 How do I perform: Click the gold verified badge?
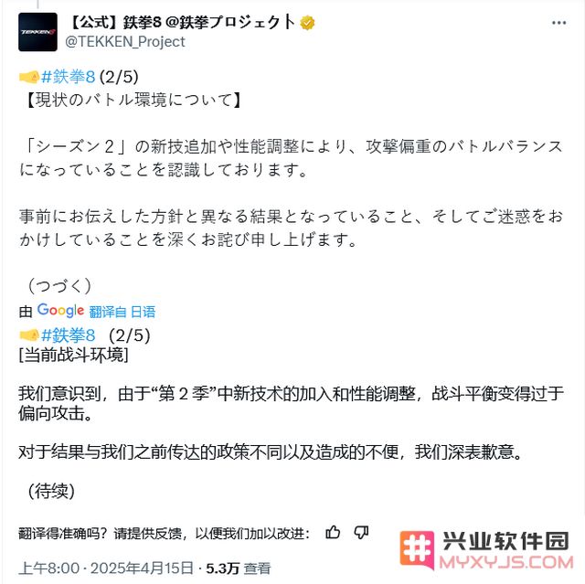point(307,23)
